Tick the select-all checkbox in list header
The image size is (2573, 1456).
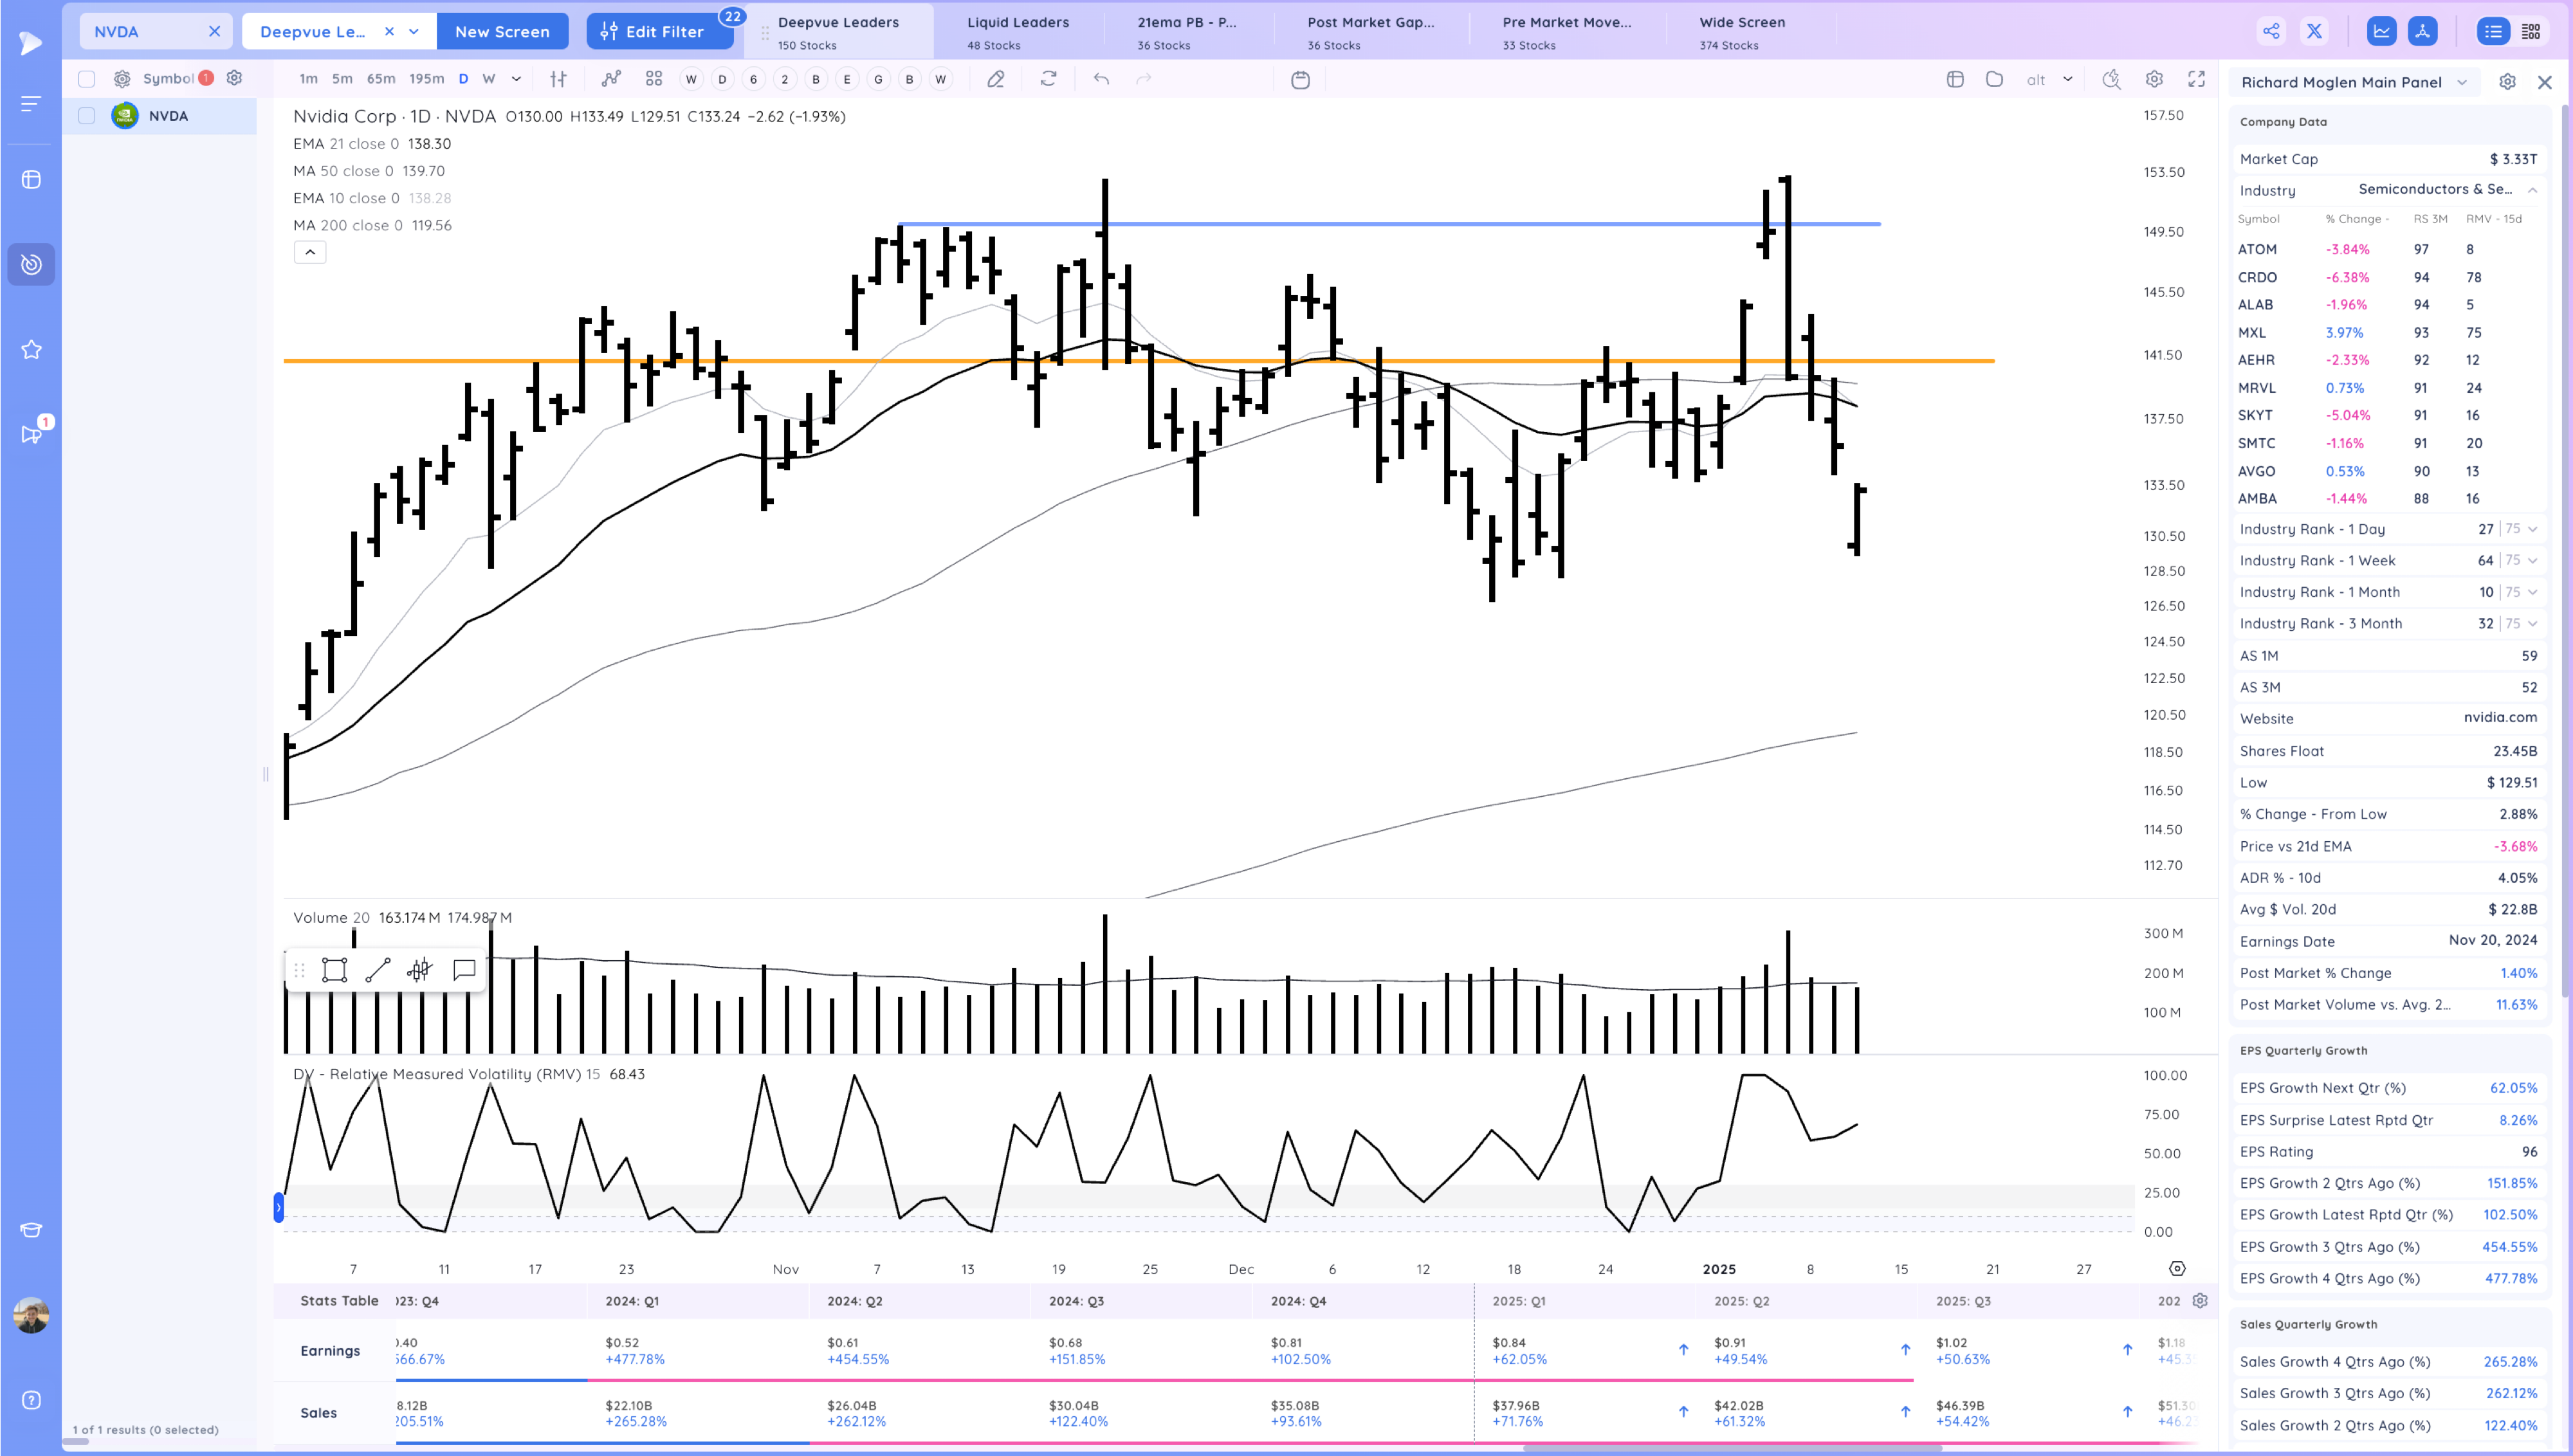click(x=87, y=78)
